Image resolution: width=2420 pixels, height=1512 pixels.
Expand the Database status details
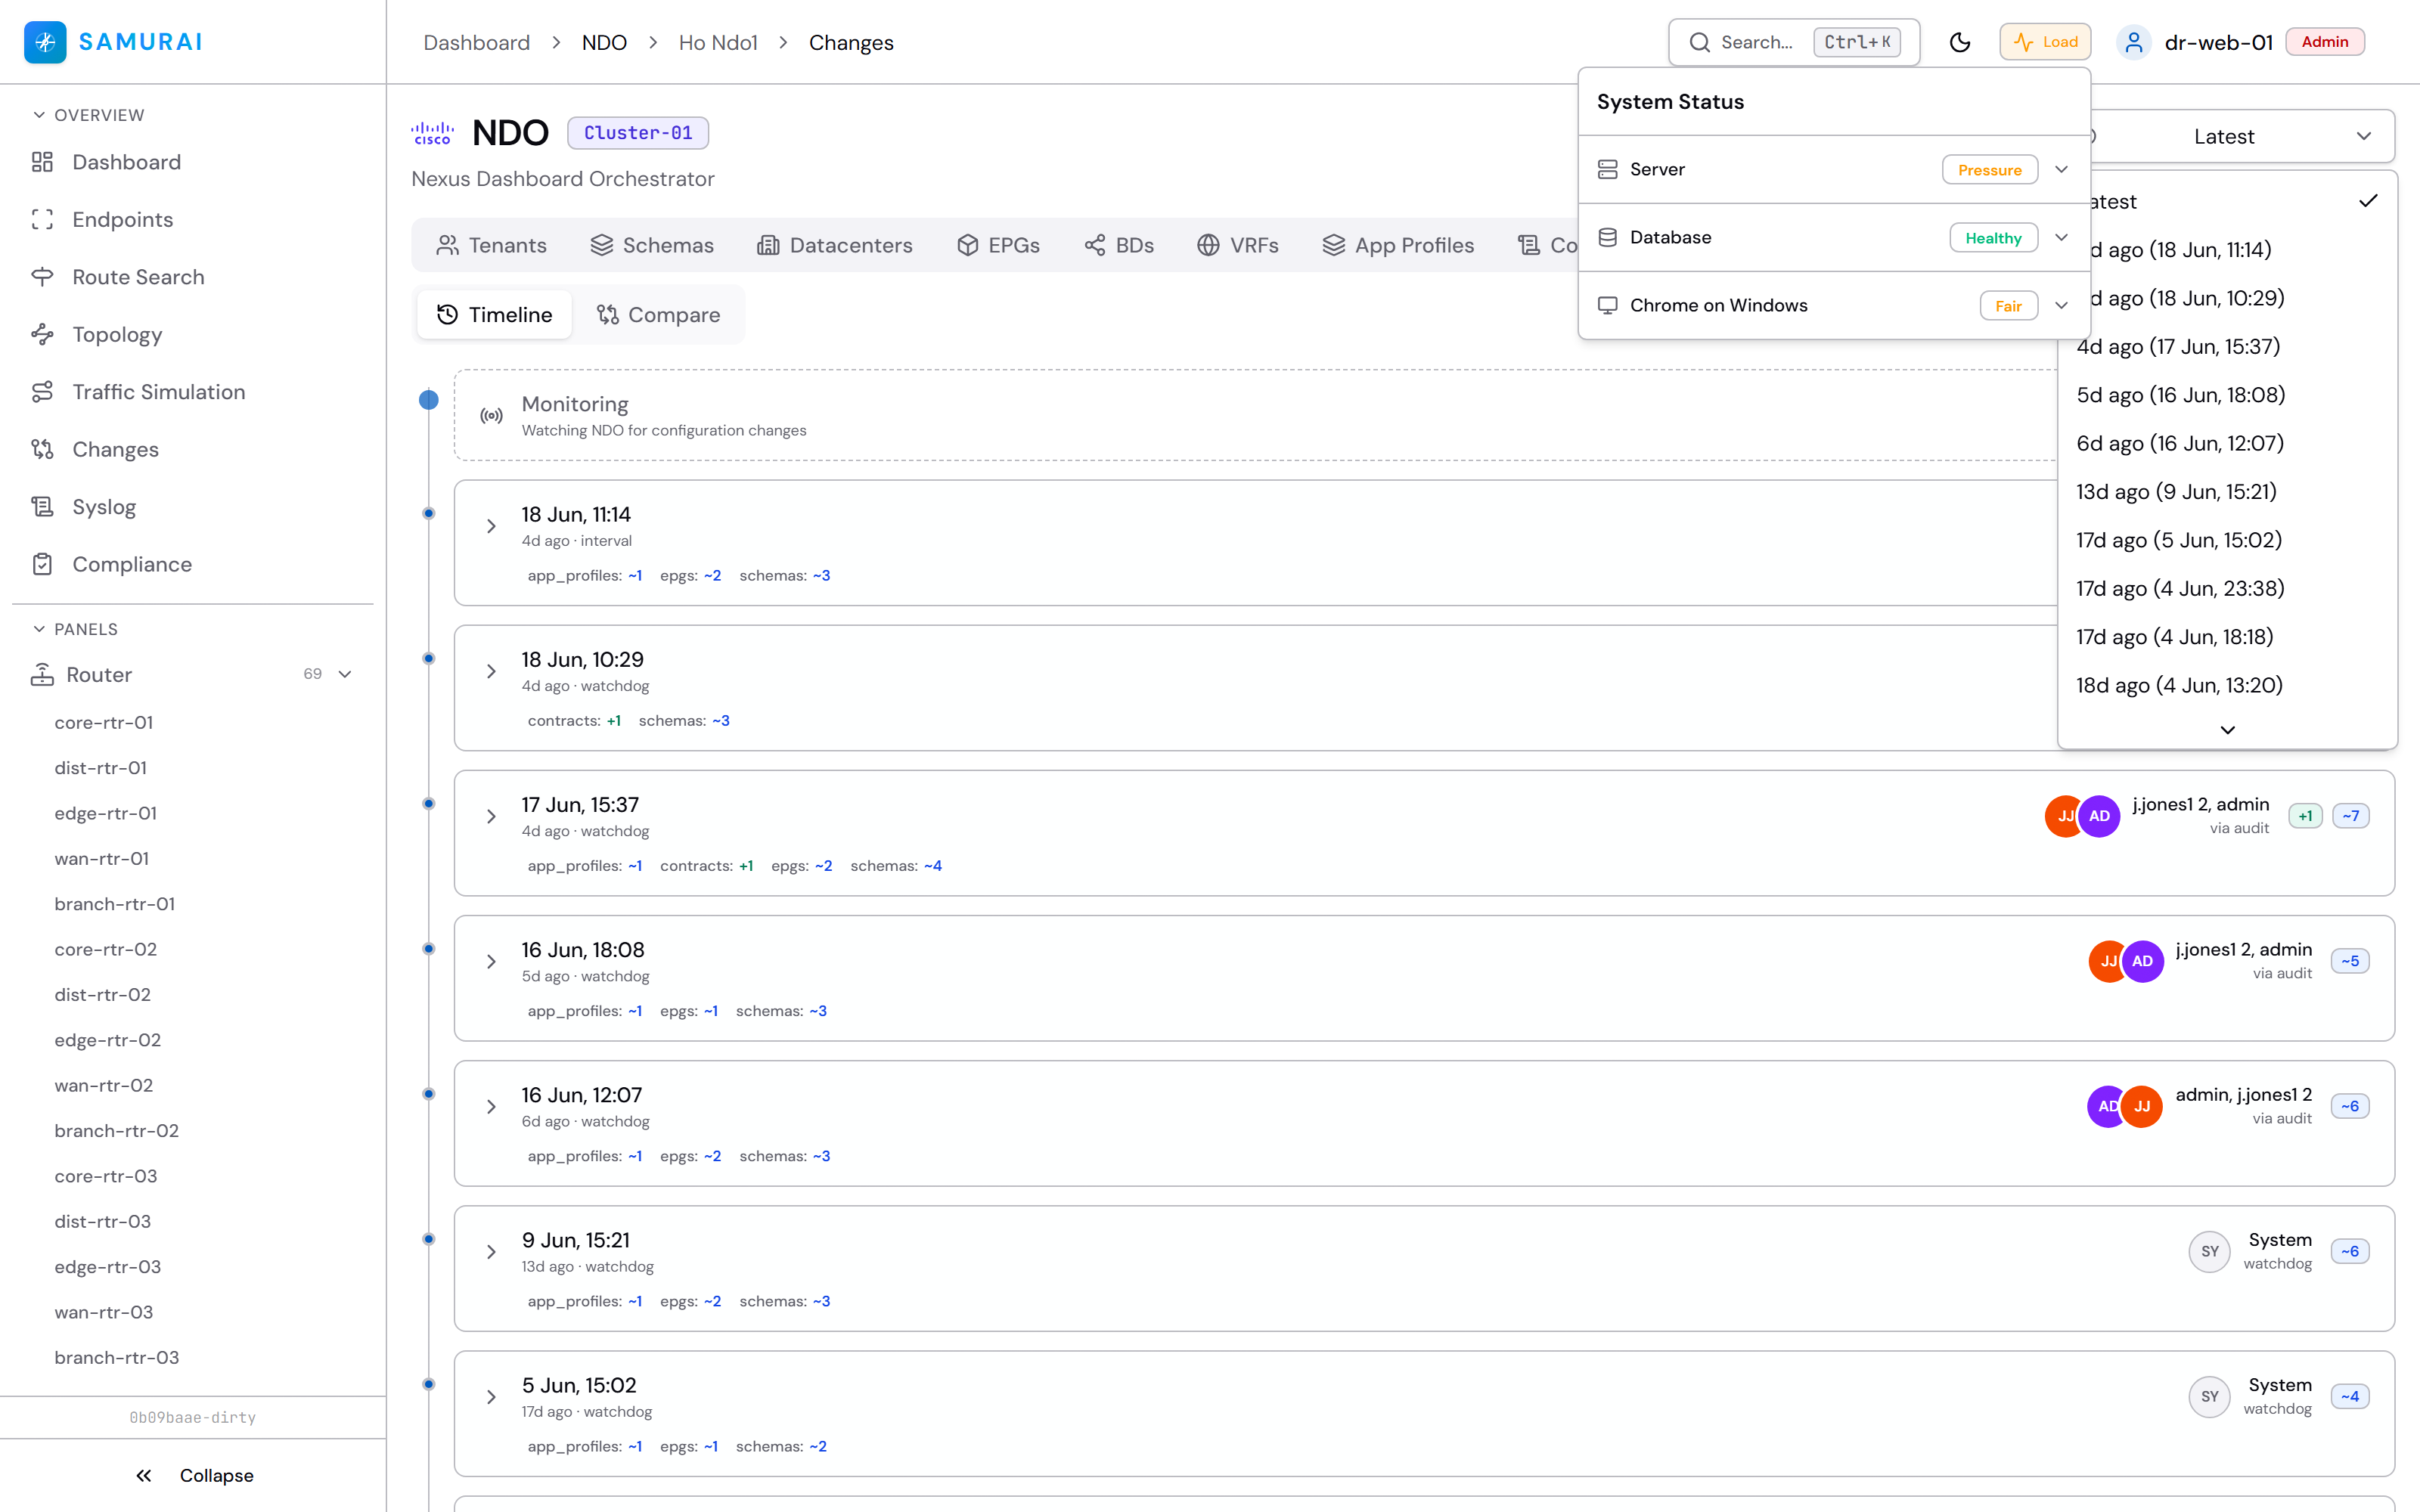(x=2061, y=238)
